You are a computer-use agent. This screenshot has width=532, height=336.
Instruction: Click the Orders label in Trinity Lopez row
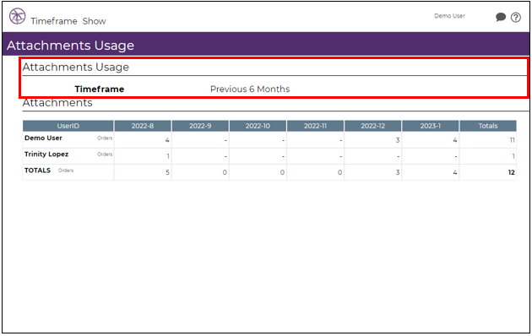(x=105, y=154)
